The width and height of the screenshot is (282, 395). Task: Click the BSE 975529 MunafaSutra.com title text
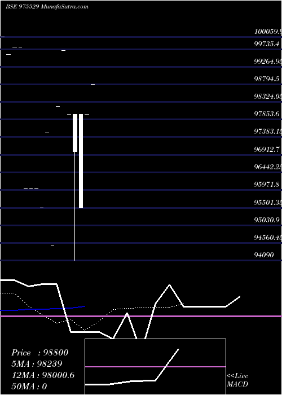47,7
